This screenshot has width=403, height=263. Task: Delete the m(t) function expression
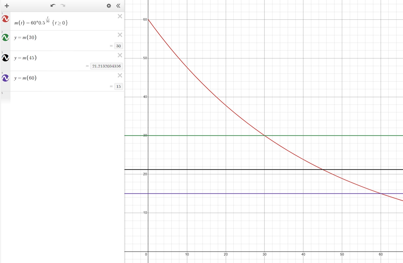tap(120, 16)
